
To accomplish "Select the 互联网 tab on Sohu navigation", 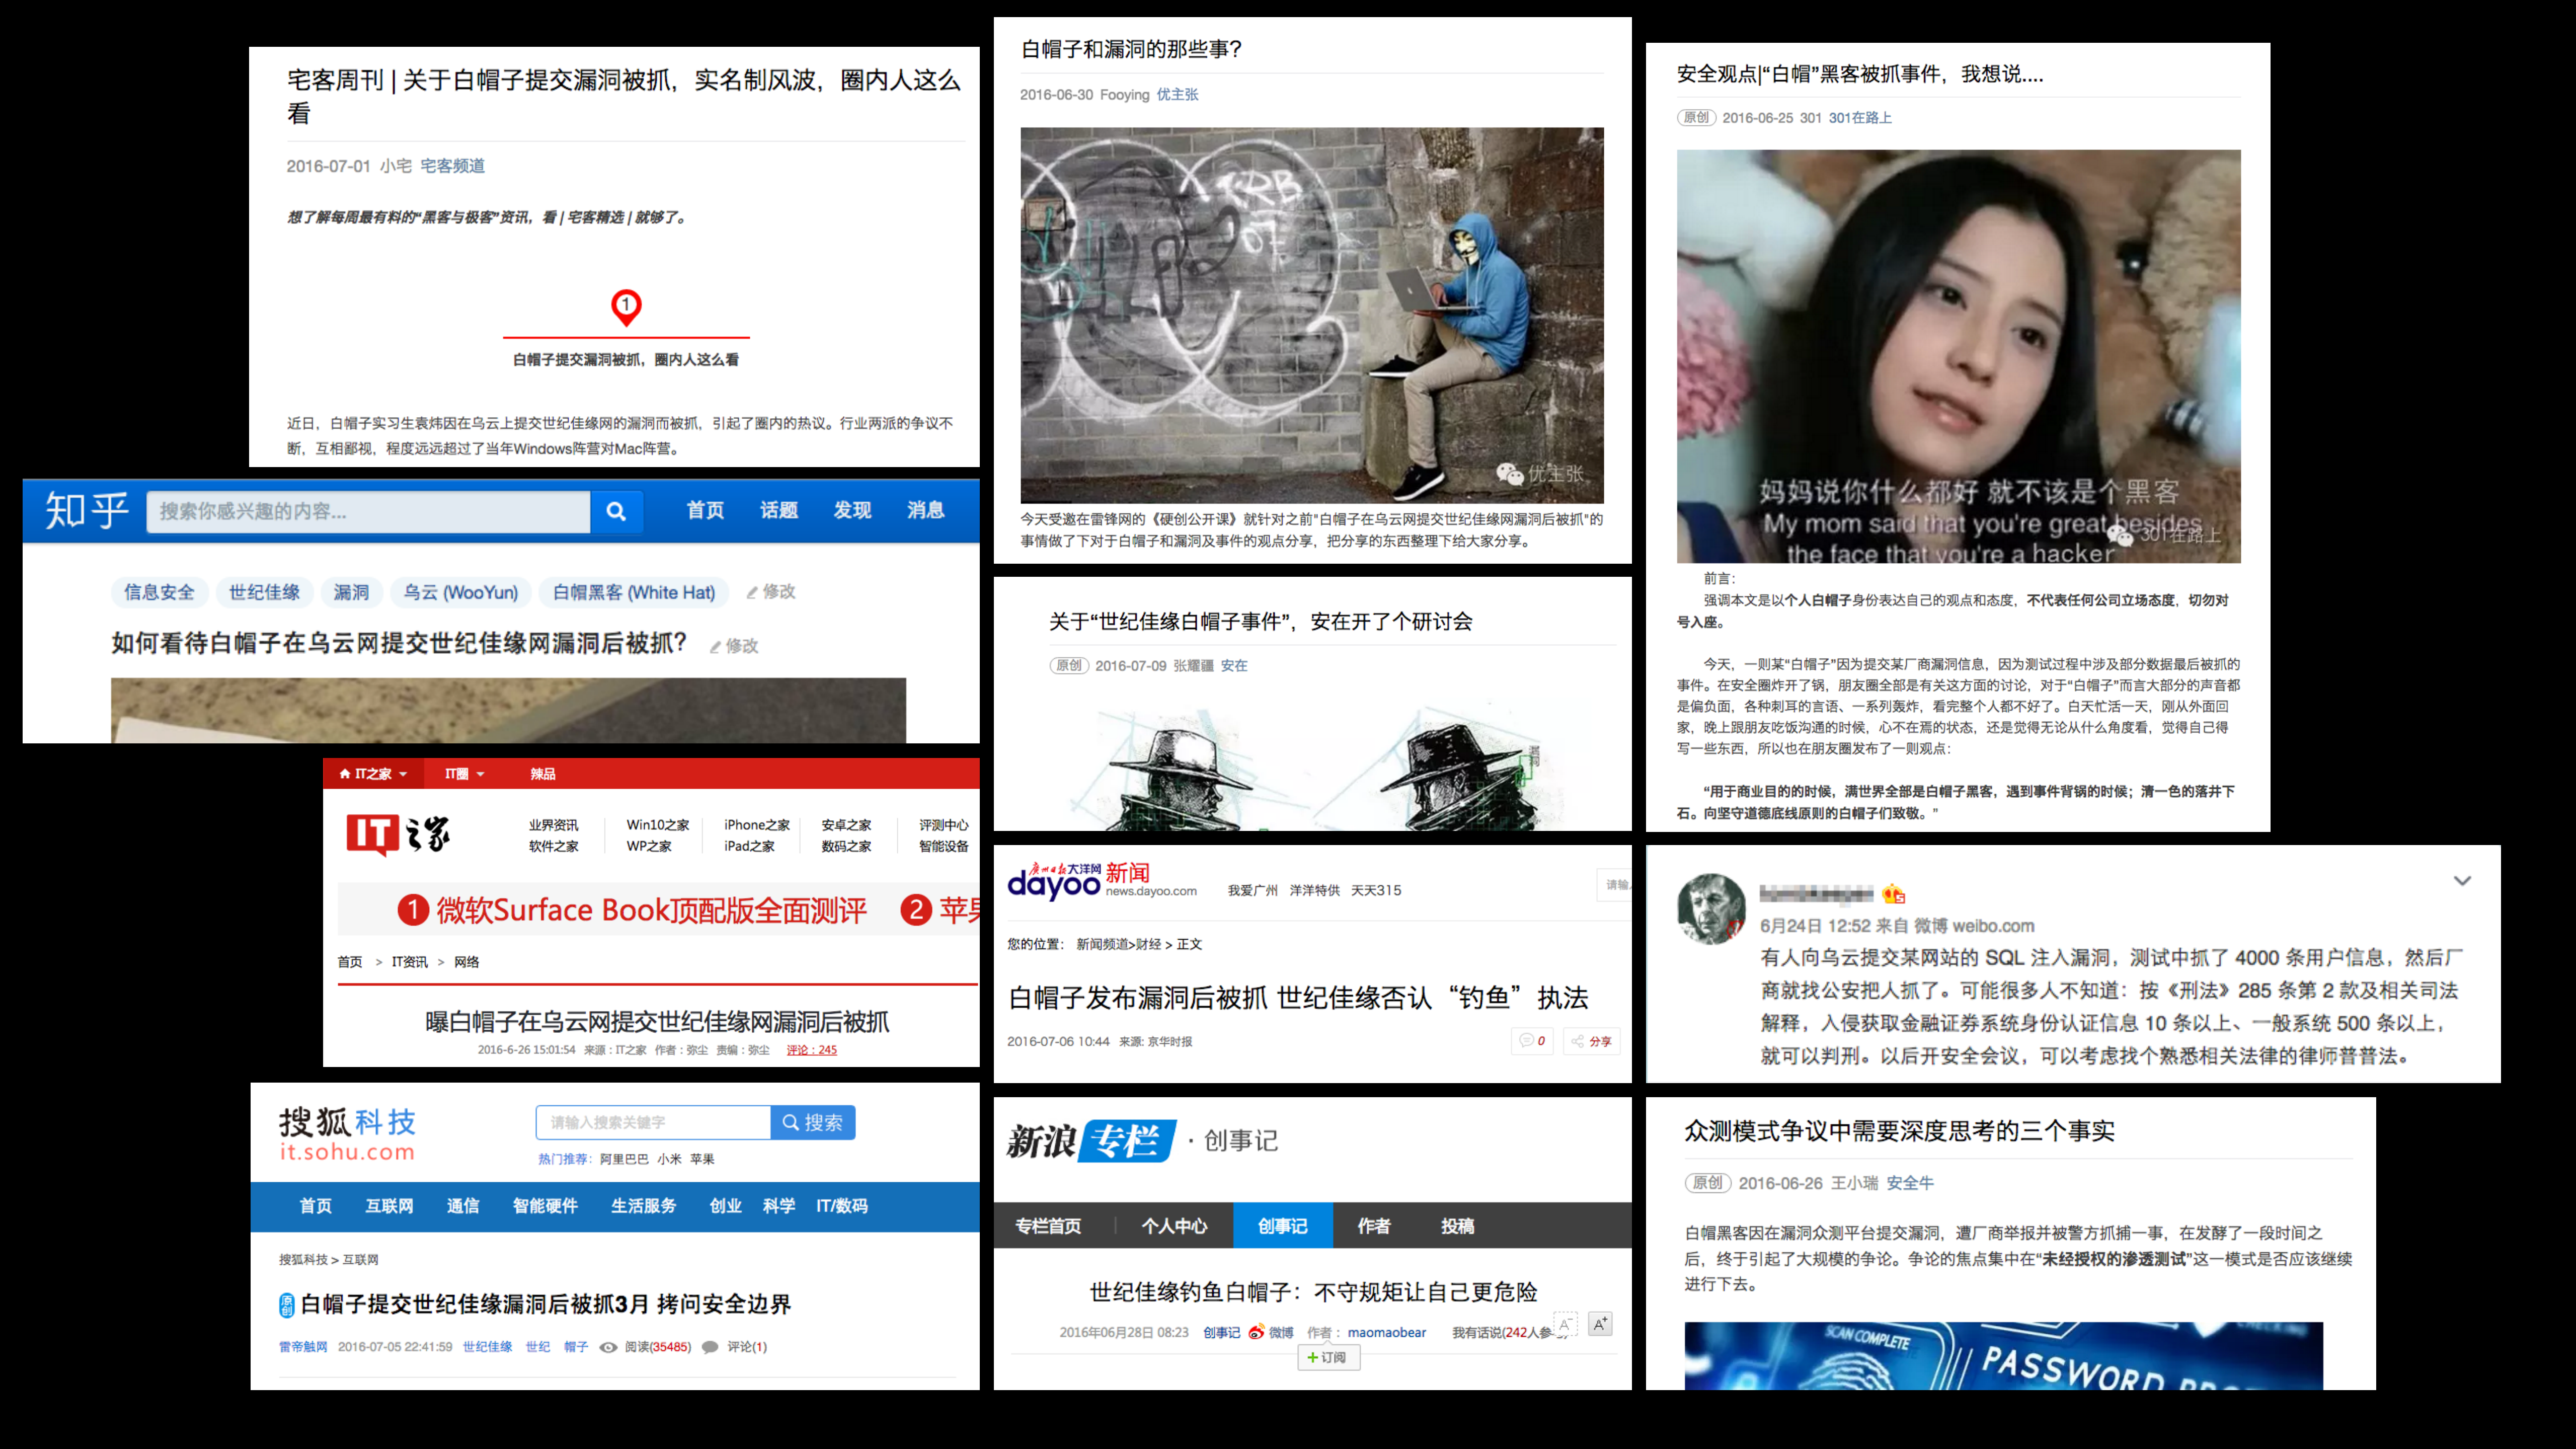I will click(x=388, y=1206).
